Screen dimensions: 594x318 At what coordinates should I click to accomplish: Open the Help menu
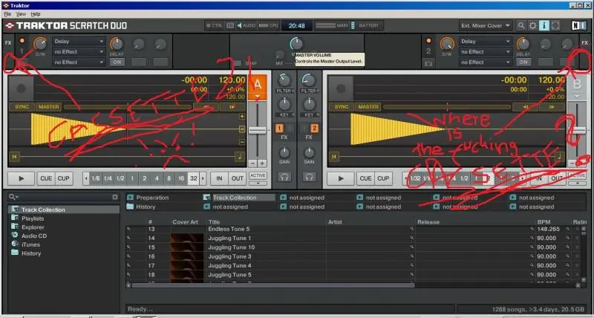[36, 14]
